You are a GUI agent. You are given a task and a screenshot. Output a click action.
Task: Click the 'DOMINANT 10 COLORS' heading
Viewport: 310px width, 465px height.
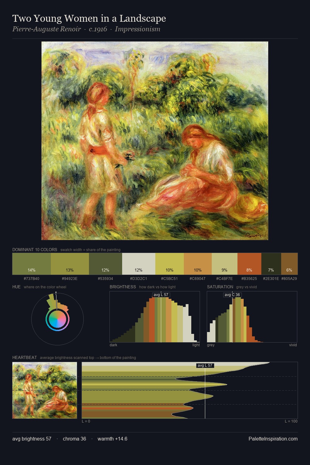(35, 250)
